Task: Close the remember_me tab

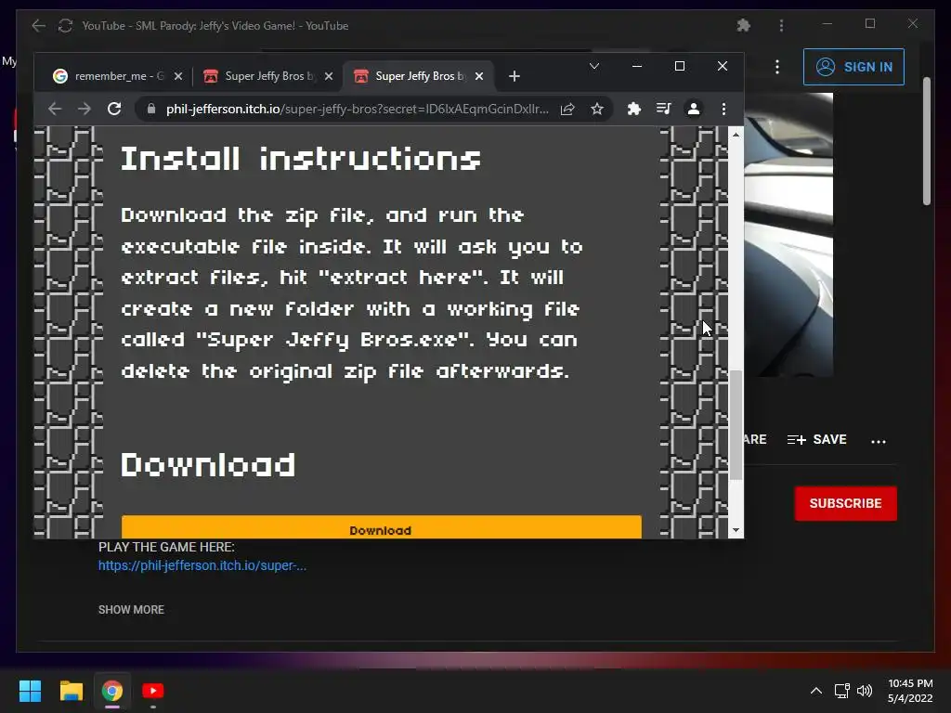Action: pos(178,76)
